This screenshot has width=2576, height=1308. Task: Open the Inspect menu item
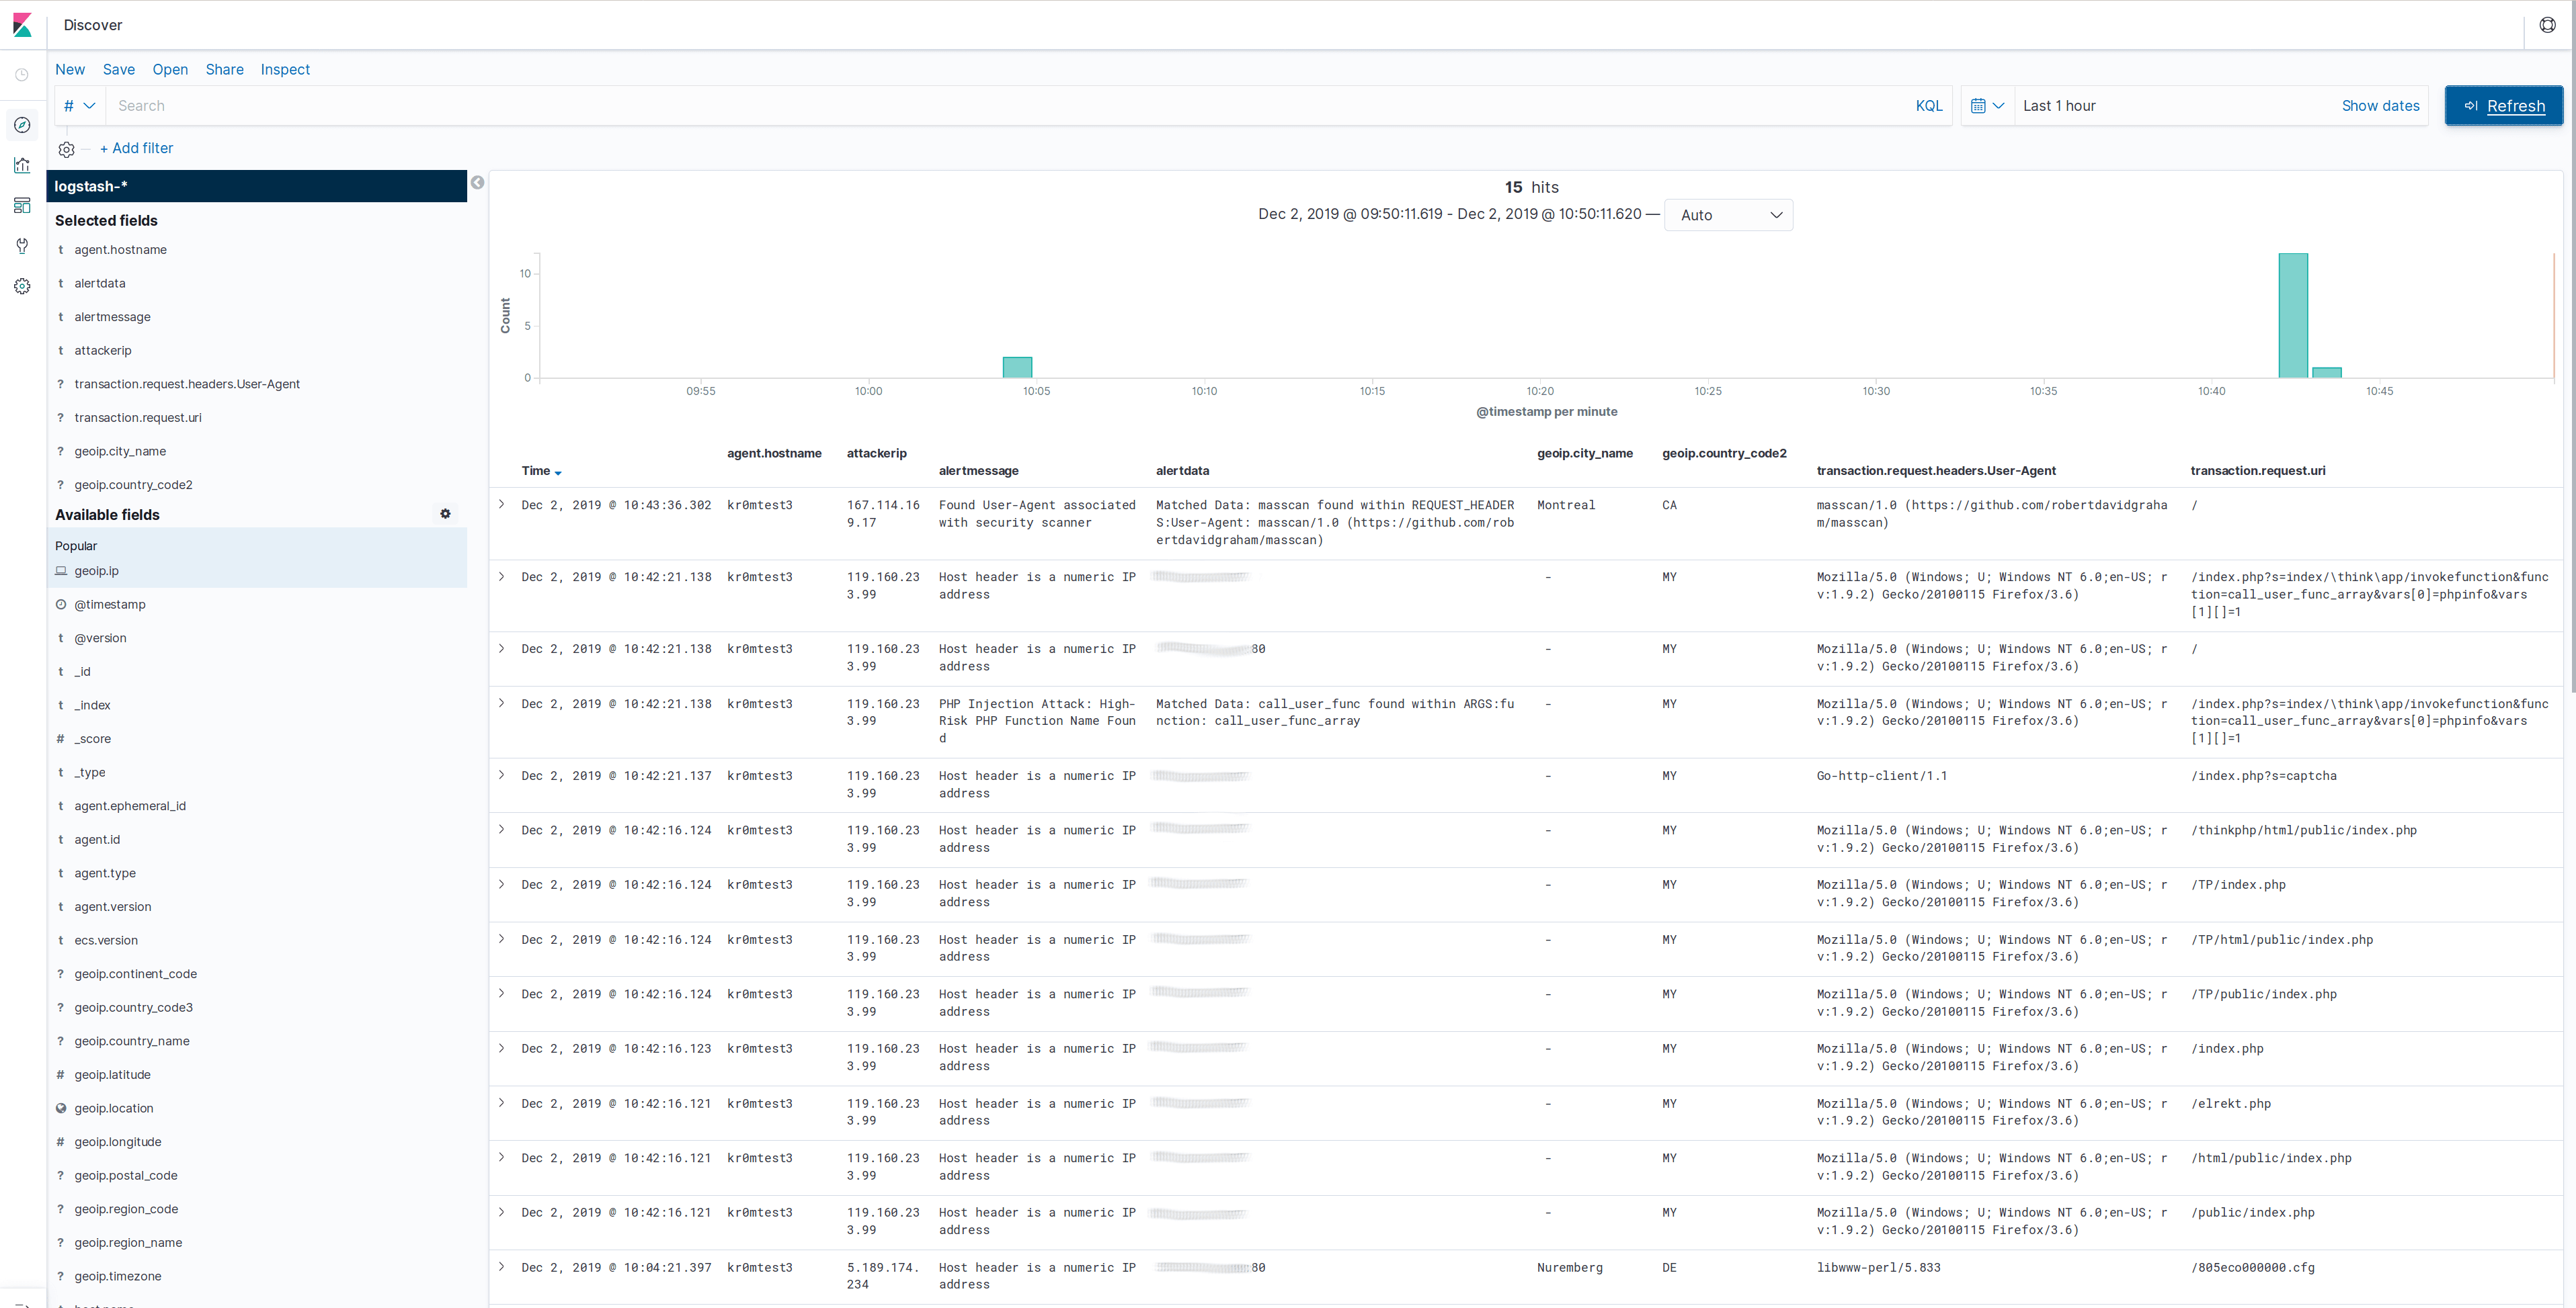click(285, 70)
